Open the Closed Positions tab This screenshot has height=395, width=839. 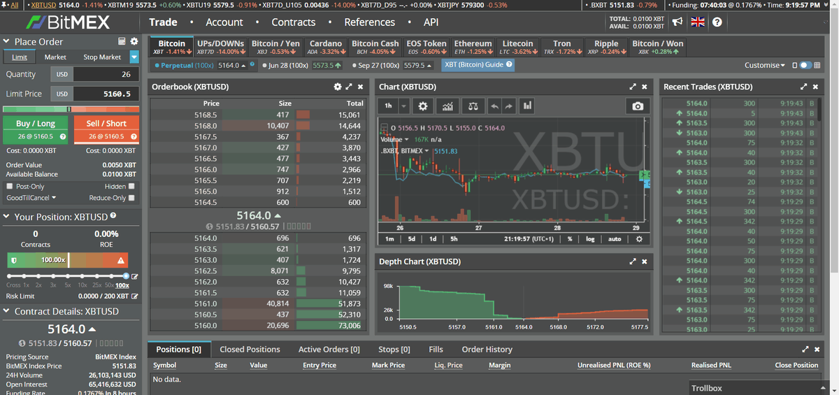pyautogui.click(x=250, y=349)
